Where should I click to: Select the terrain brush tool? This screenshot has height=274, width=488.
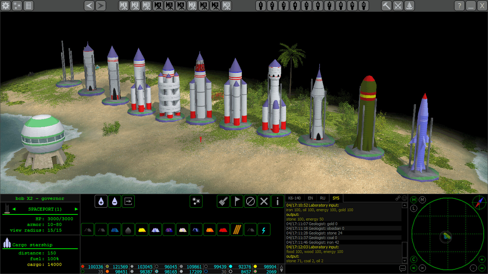[x=223, y=201]
